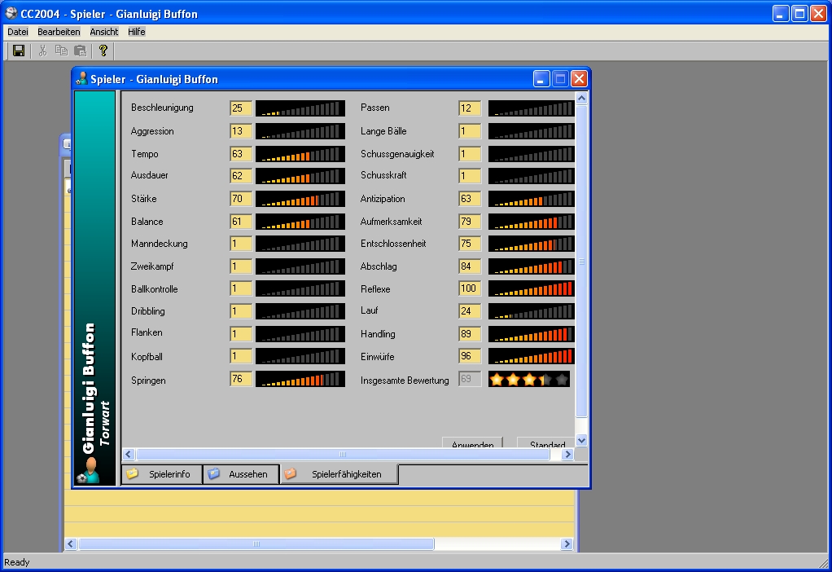This screenshot has height=572, width=832.
Task: Click the Reflexe rating bar
Action: pyautogui.click(x=531, y=288)
